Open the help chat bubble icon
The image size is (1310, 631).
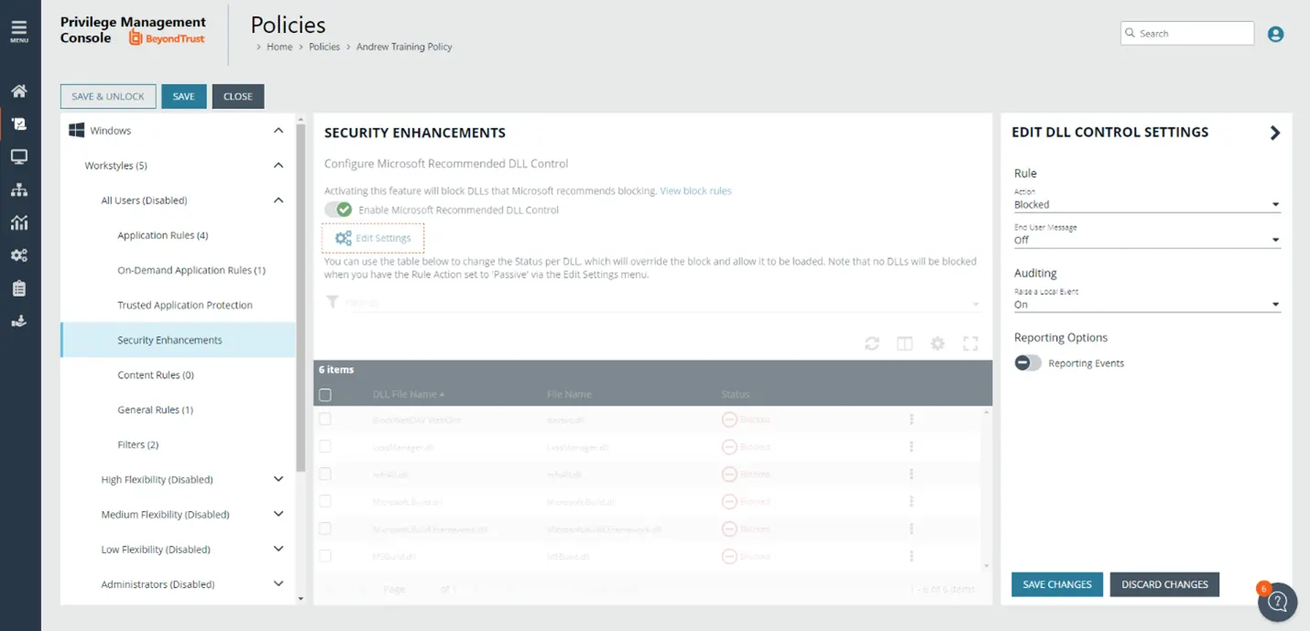click(x=1278, y=602)
